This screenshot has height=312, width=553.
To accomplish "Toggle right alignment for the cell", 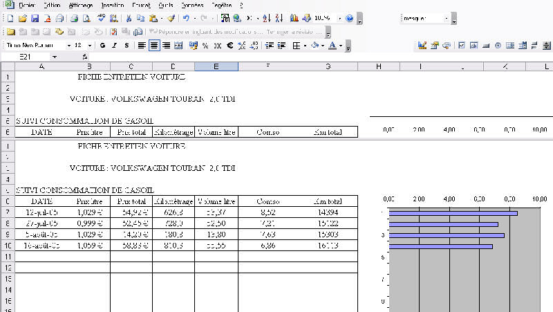I will pyautogui.click(x=166, y=46).
